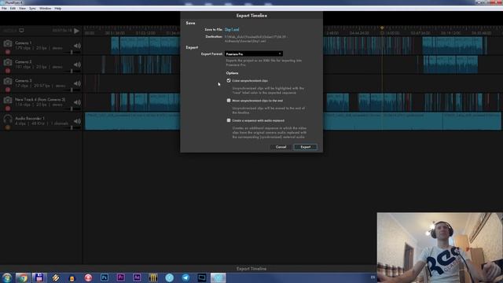503x283 pixels.
Task: Open Telegram from the taskbar
Action: tap(185, 277)
